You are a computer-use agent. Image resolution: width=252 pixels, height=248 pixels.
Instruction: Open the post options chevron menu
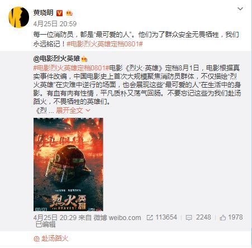(x=240, y=9)
